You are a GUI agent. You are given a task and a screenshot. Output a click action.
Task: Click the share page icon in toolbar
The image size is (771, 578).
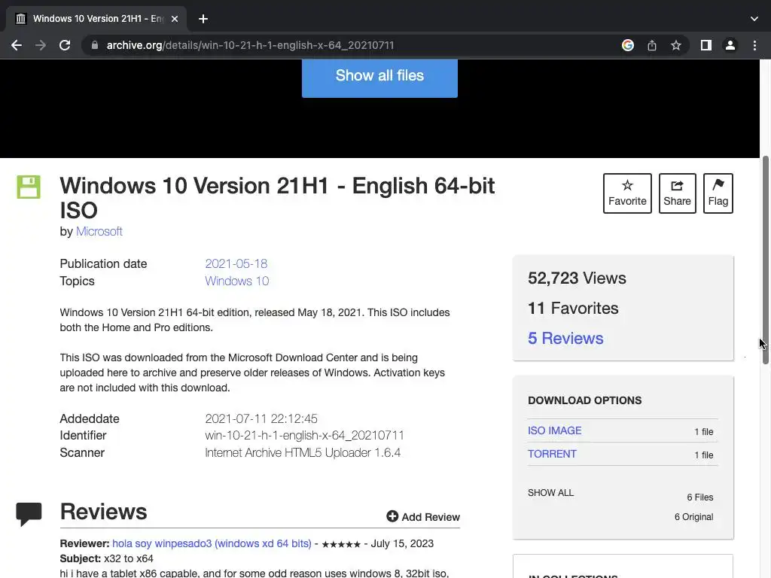tap(652, 45)
